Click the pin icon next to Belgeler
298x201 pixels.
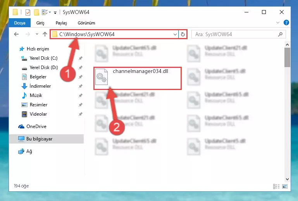(x=81, y=77)
